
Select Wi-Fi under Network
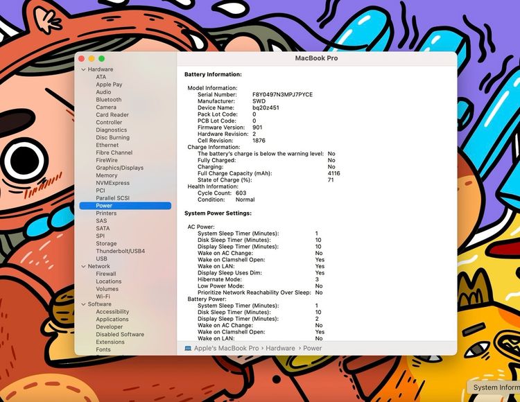click(103, 297)
